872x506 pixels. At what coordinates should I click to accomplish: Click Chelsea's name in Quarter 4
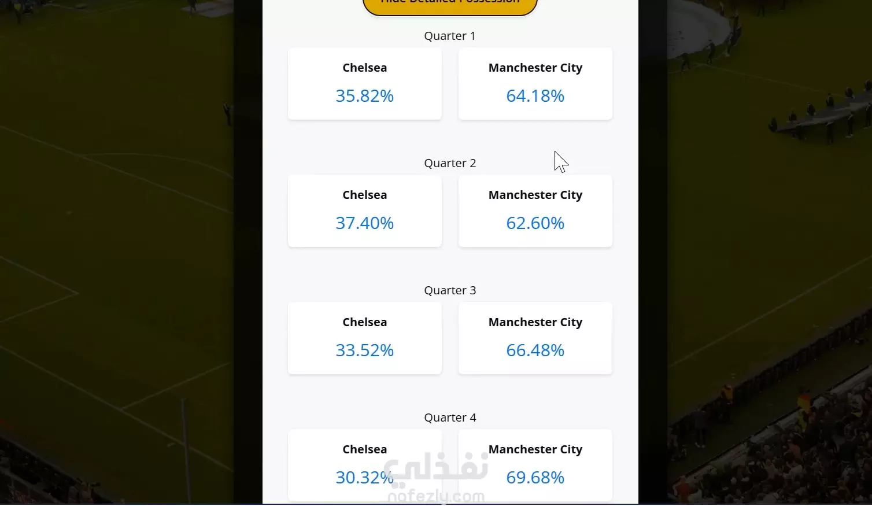click(365, 449)
